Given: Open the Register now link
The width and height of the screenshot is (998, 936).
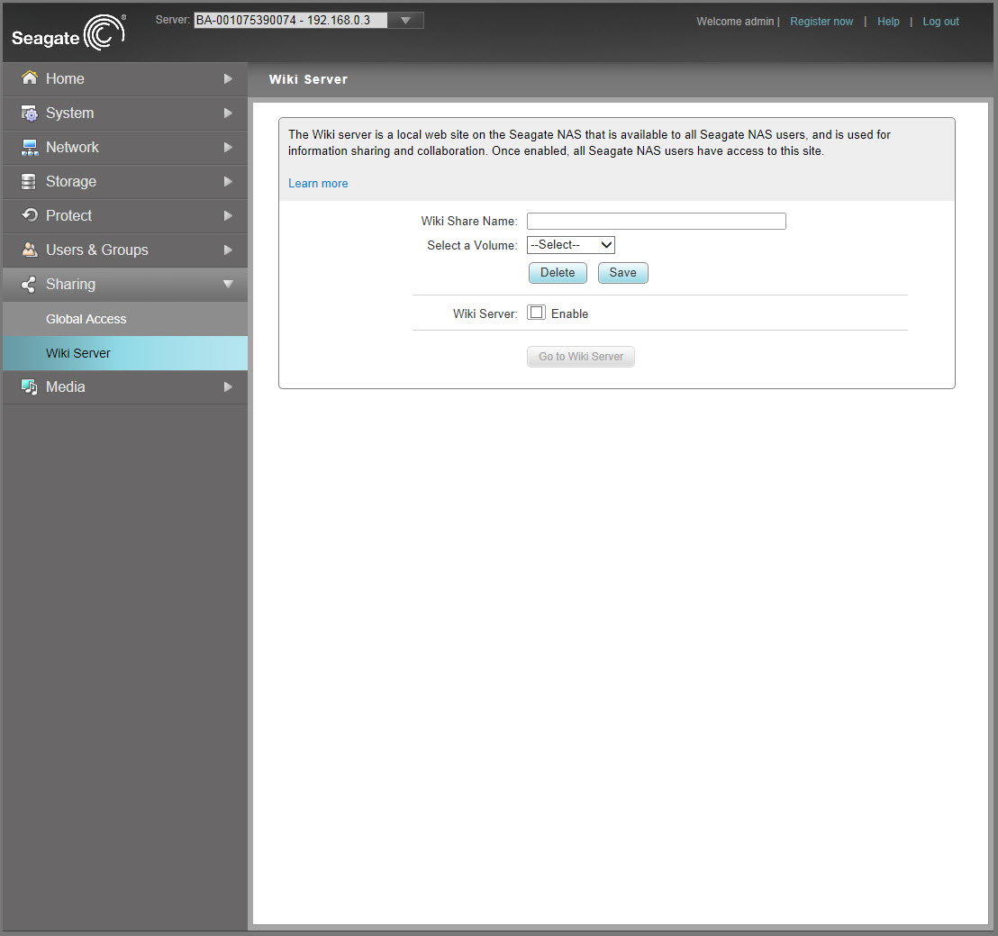Looking at the screenshot, I should [821, 21].
